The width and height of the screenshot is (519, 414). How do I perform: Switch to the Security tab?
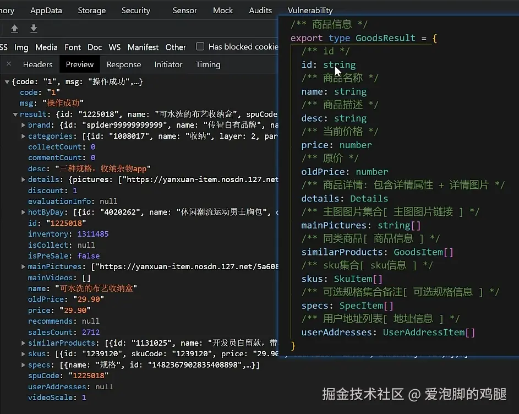[136, 10]
